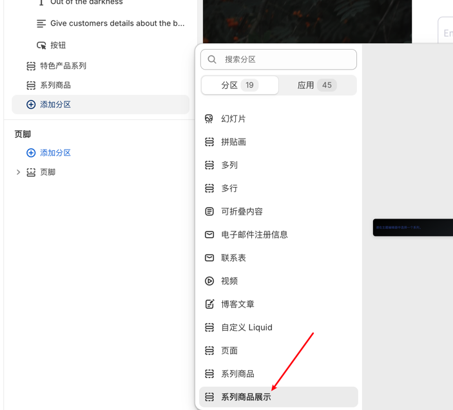Click the 电子邮件注册信息 envelope icon
Viewport: 453px width, 410px height.
209,235
